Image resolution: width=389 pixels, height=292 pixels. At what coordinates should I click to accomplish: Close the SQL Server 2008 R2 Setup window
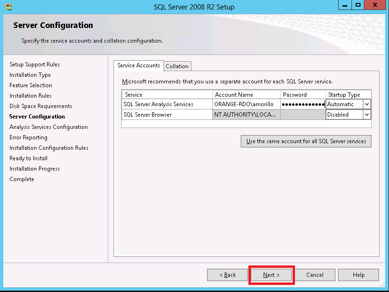(375, 5)
